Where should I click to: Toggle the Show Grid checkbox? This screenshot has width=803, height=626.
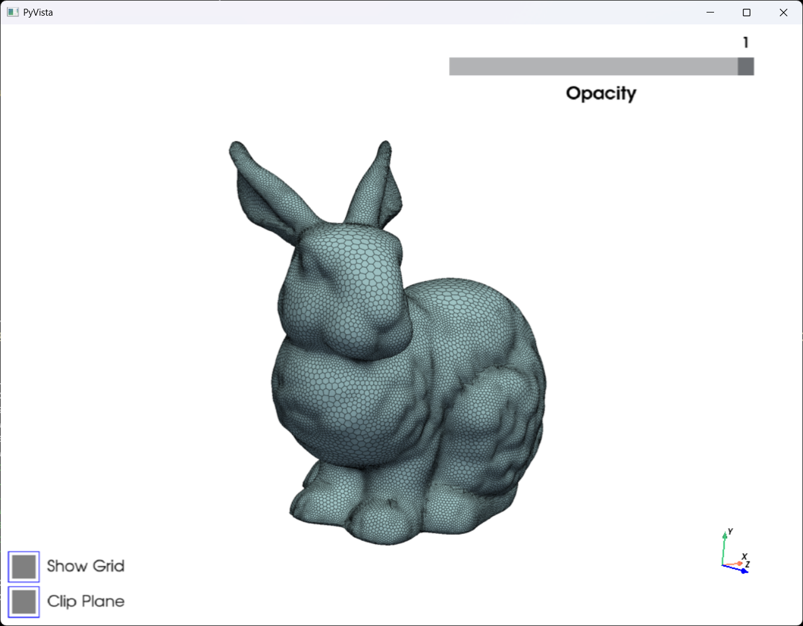(x=24, y=567)
